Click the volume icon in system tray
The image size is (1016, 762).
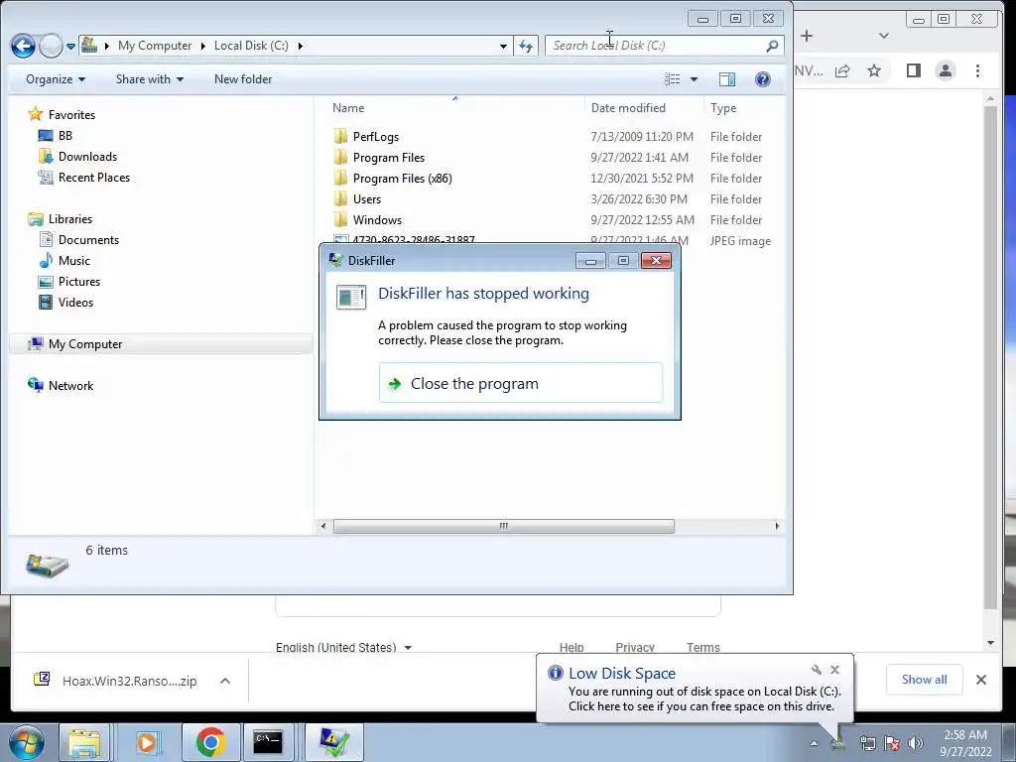coord(915,742)
